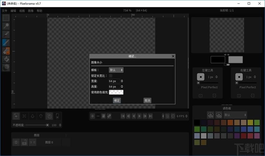265x156 pixels.
Task: Click the 取消 cancel button
Action: click(x=147, y=100)
